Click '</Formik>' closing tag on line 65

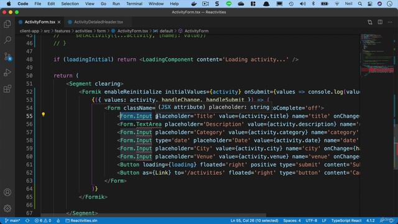[93, 197]
